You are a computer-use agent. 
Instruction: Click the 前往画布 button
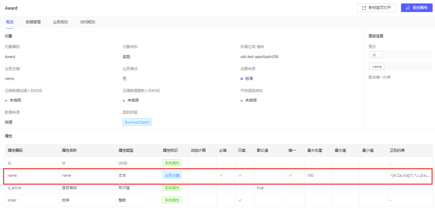coord(416,8)
